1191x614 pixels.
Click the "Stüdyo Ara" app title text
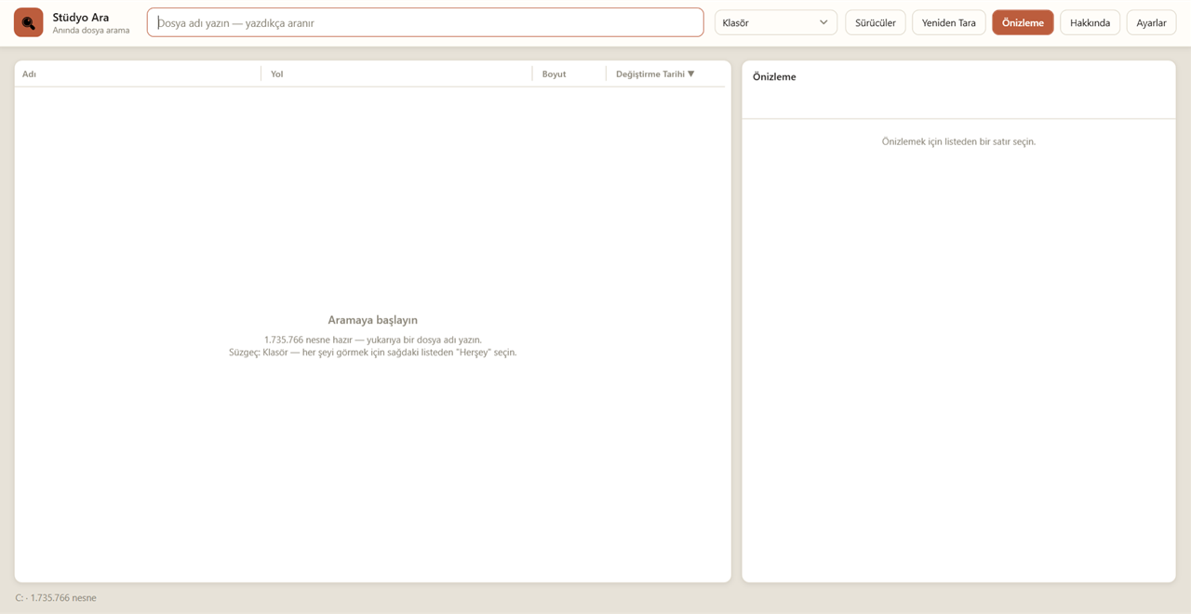tap(81, 17)
